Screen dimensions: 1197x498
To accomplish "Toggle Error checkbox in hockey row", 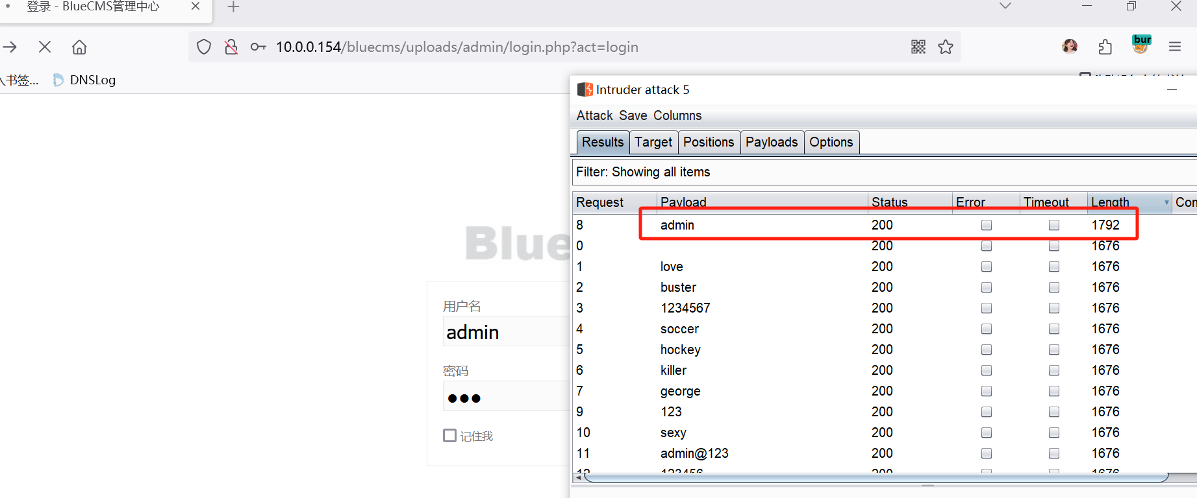I will pyautogui.click(x=987, y=350).
